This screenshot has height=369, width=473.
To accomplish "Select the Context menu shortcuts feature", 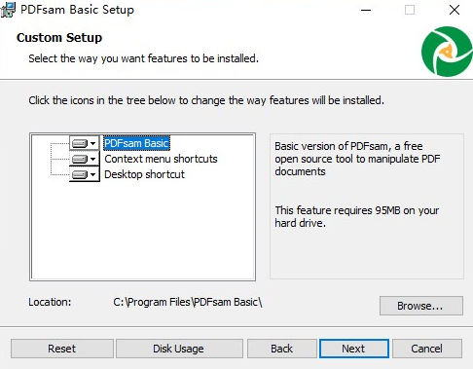I will click(161, 159).
